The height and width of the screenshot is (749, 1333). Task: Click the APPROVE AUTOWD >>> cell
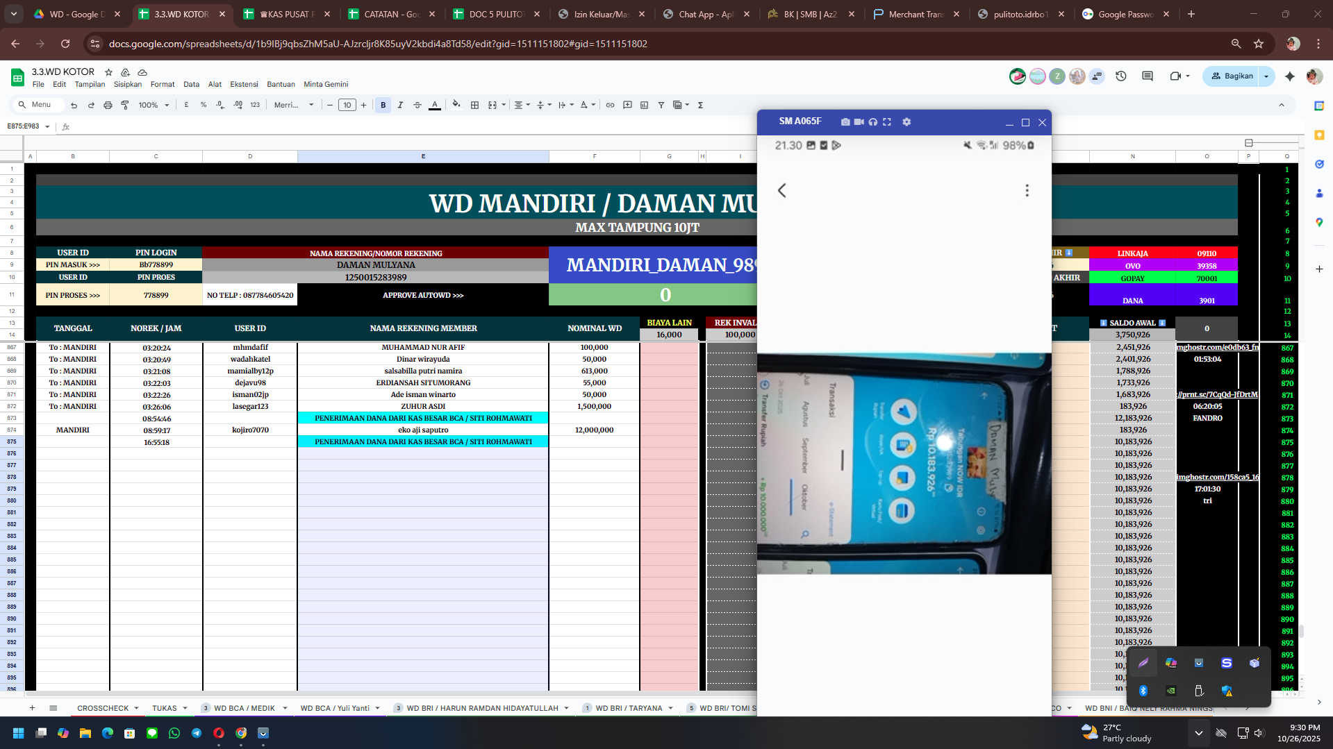[x=423, y=295]
